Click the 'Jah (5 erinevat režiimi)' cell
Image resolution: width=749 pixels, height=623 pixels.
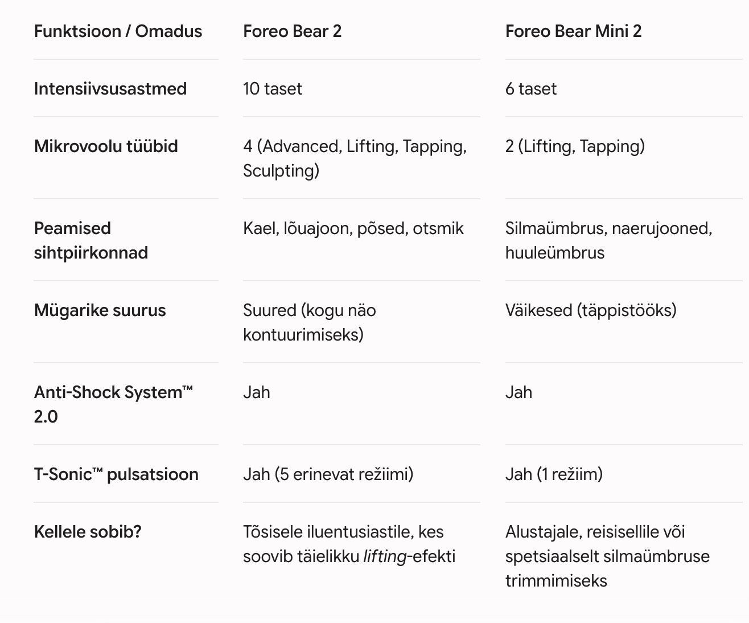pyautogui.click(x=328, y=474)
